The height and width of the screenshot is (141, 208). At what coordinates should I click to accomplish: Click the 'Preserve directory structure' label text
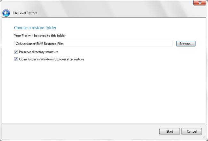point(38,52)
